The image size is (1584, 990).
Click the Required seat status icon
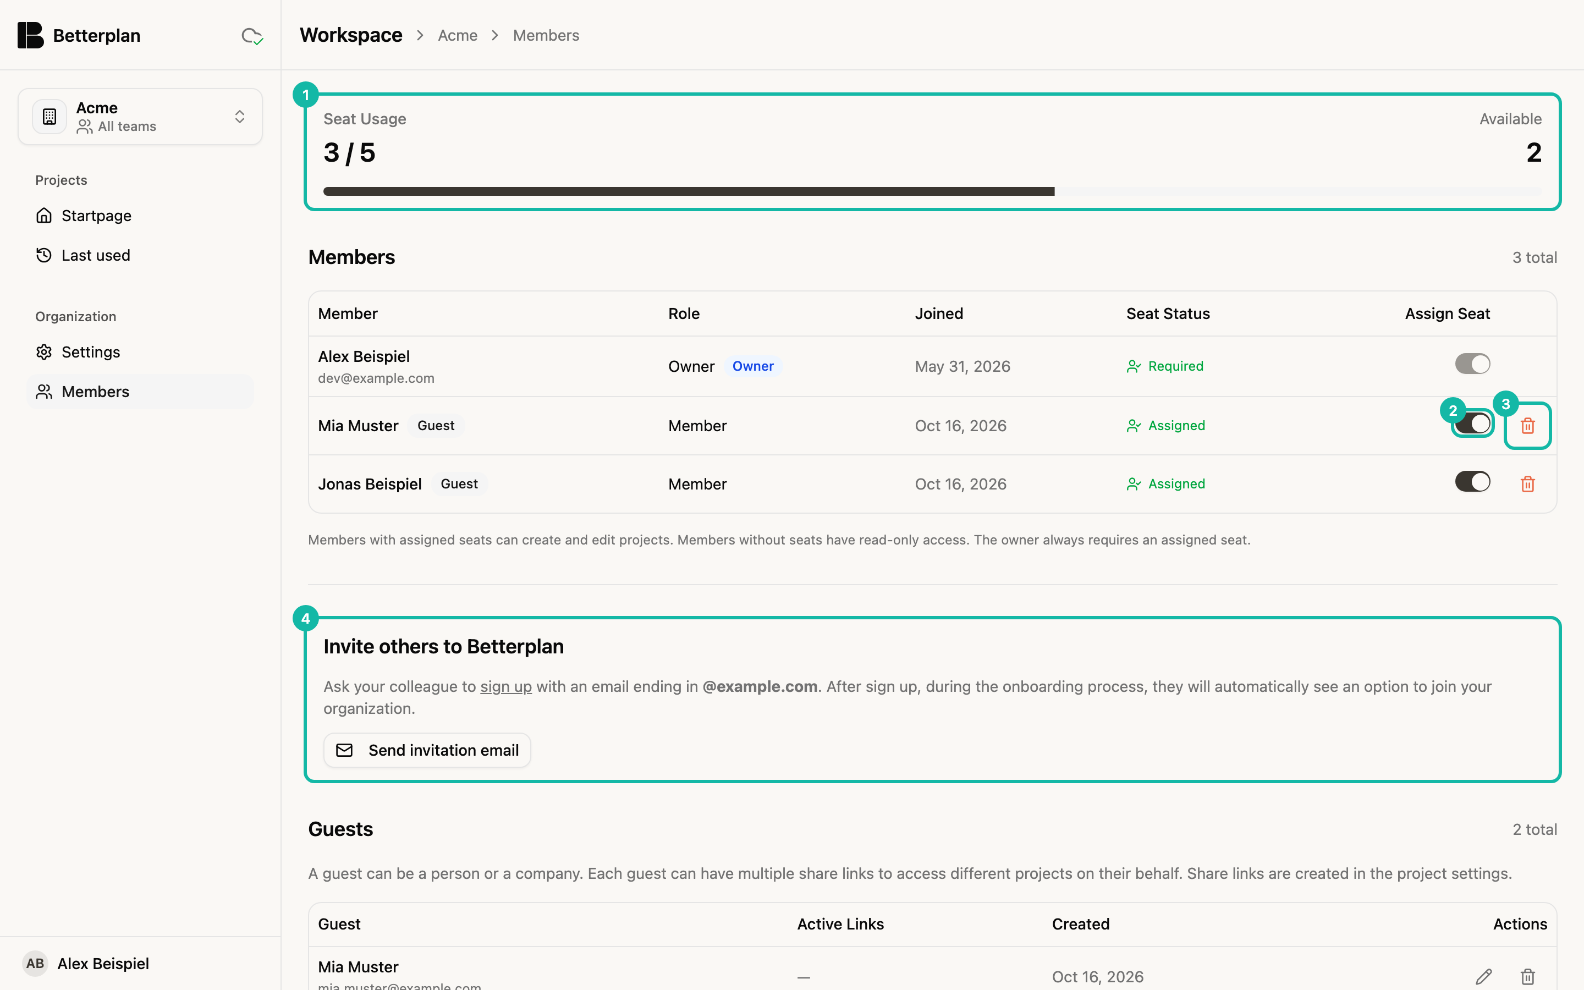pos(1134,366)
